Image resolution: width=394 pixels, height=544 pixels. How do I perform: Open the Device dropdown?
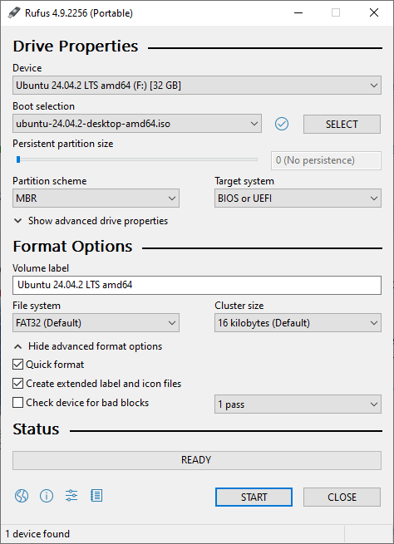pos(197,86)
